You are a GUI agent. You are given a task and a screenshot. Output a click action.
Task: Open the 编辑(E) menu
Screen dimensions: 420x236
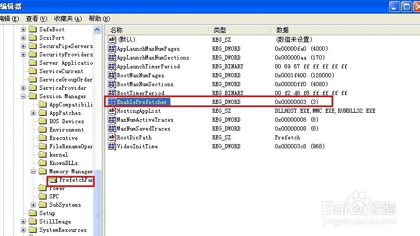coord(9,19)
